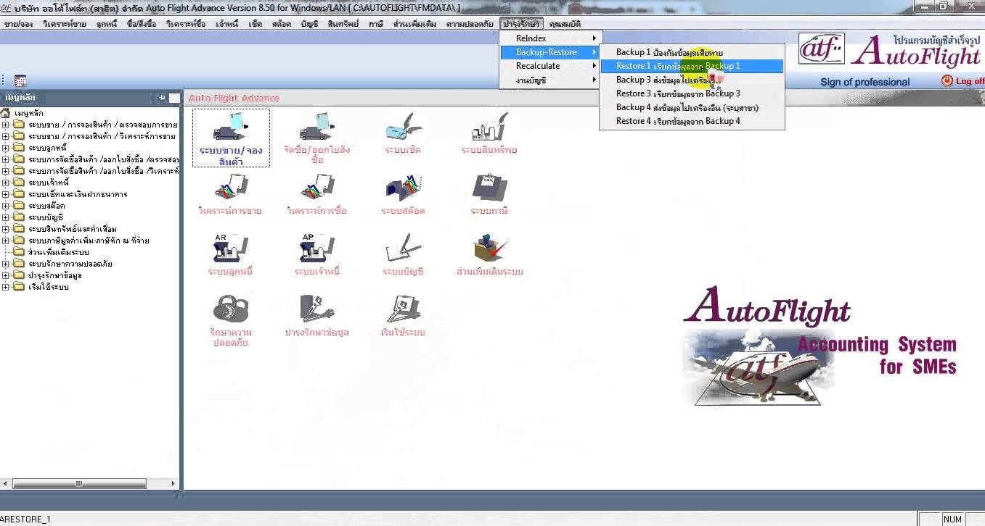Open the ขาย/จอง menu
The width and height of the screenshot is (985, 526).
pos(18,24)
